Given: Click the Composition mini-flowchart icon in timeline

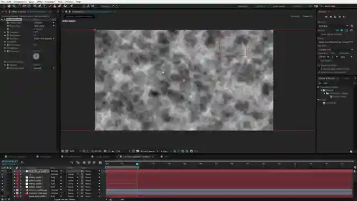Looking at the screenshot, I should coord(71,162).
